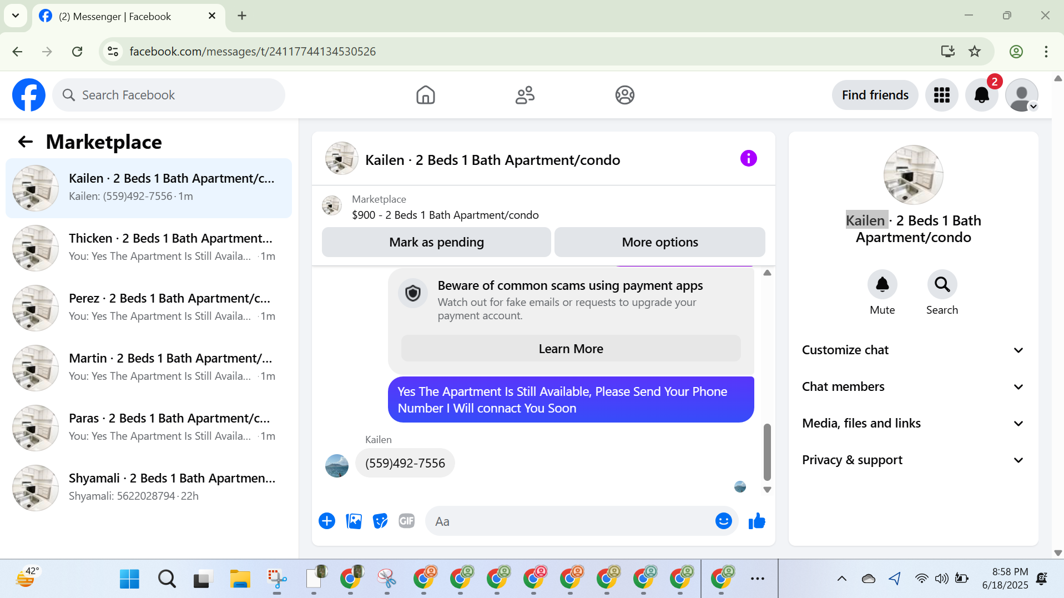Go back to the previous page
1064x598 pixels.
pyautogui.click(x=17, y=52)
